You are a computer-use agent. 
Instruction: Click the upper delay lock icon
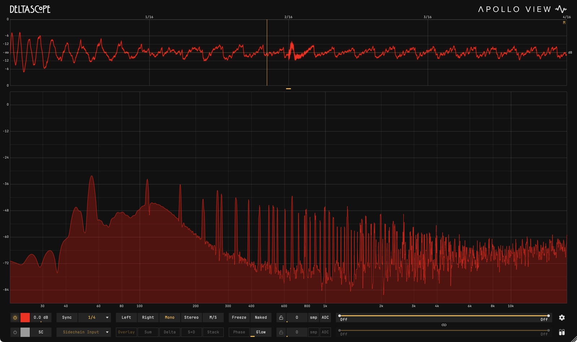[281, 318]
